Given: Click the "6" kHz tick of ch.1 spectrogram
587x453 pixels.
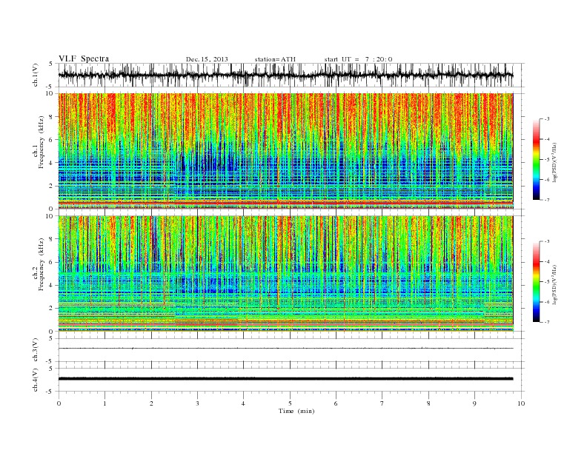Looking at the screenshot, I should click(52, 140).
